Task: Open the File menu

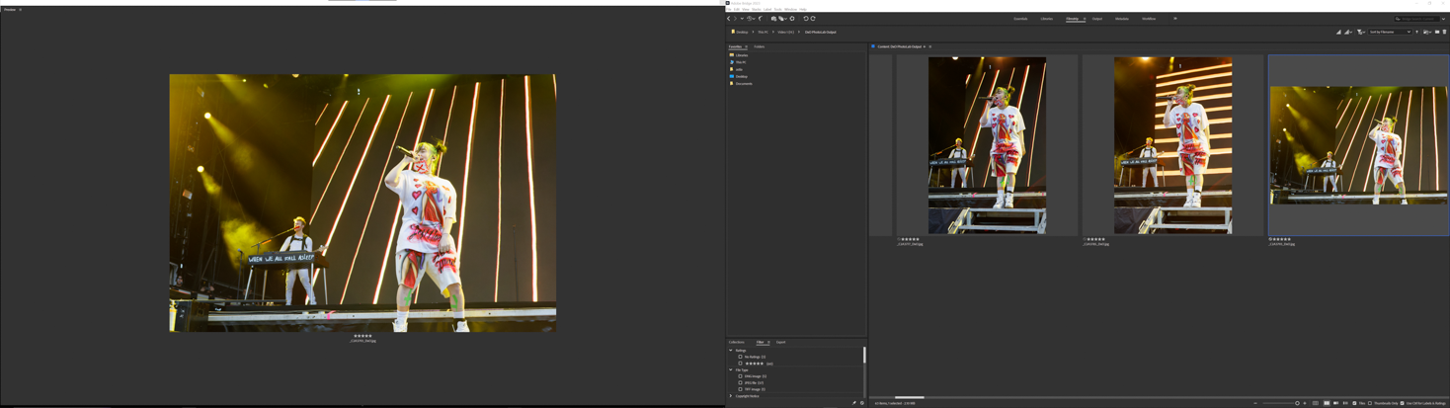Action: [x=728, y=9]
